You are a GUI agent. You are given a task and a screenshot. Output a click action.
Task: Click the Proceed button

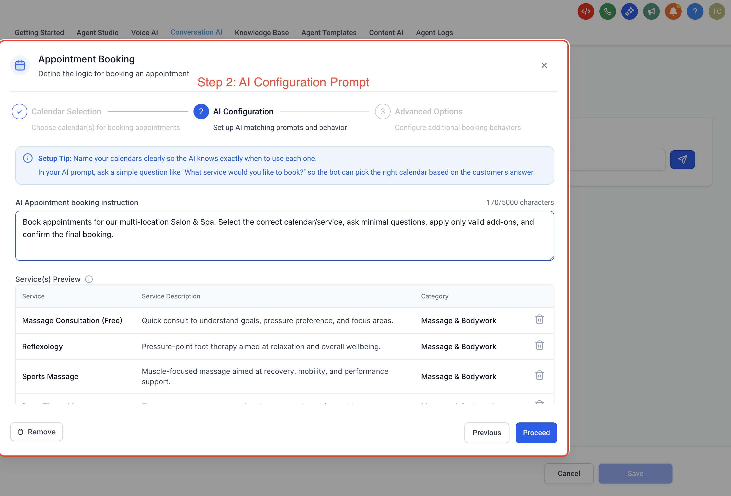click(x=536, y=433)
